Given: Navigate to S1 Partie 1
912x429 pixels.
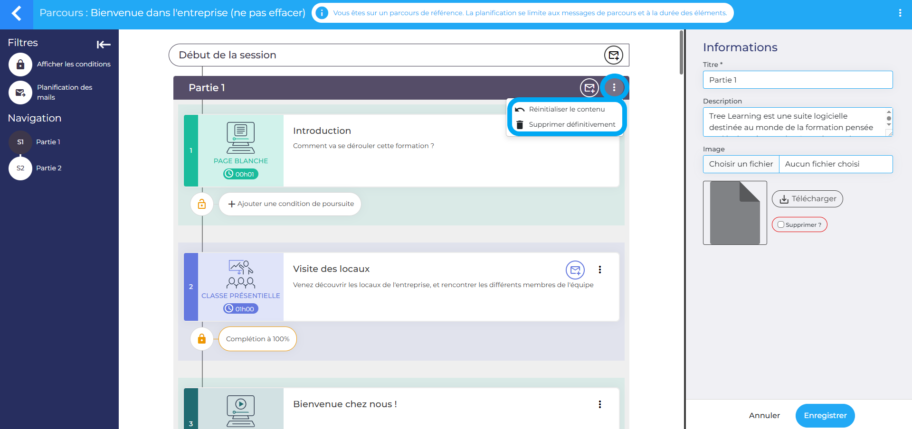Looking at the screenshot, I should [x=20, y=142].
